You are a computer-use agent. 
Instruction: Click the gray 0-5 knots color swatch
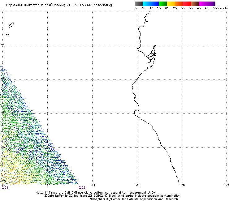tap(139, 4)
